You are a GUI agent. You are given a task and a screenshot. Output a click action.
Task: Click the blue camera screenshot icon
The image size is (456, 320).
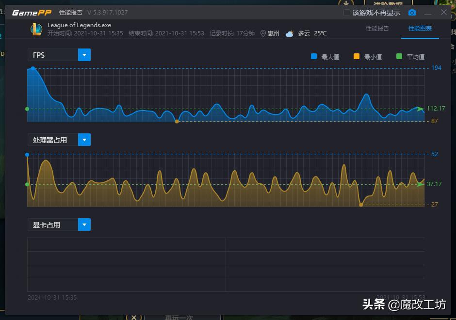[x=412, y=12]
